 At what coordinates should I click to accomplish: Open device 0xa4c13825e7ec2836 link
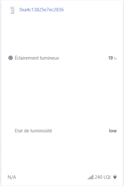[x=42, y=10]
